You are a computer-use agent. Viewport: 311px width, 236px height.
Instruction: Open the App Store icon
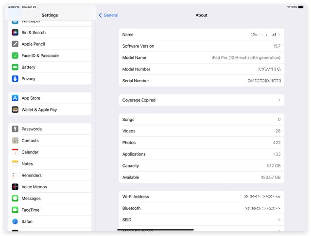tap(15, 98)
